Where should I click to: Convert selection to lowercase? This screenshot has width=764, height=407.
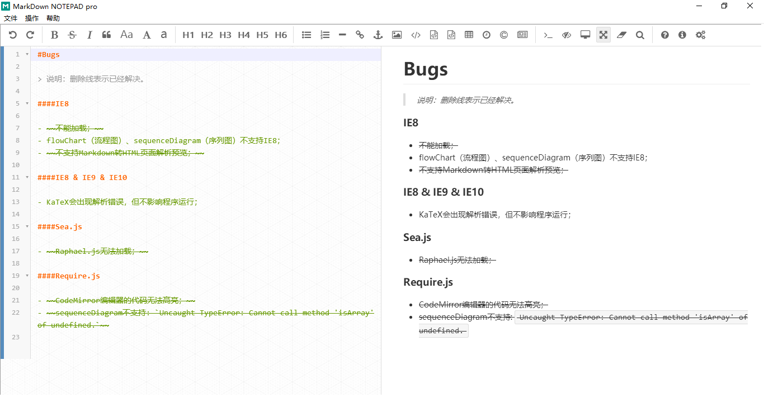[164, 35]
